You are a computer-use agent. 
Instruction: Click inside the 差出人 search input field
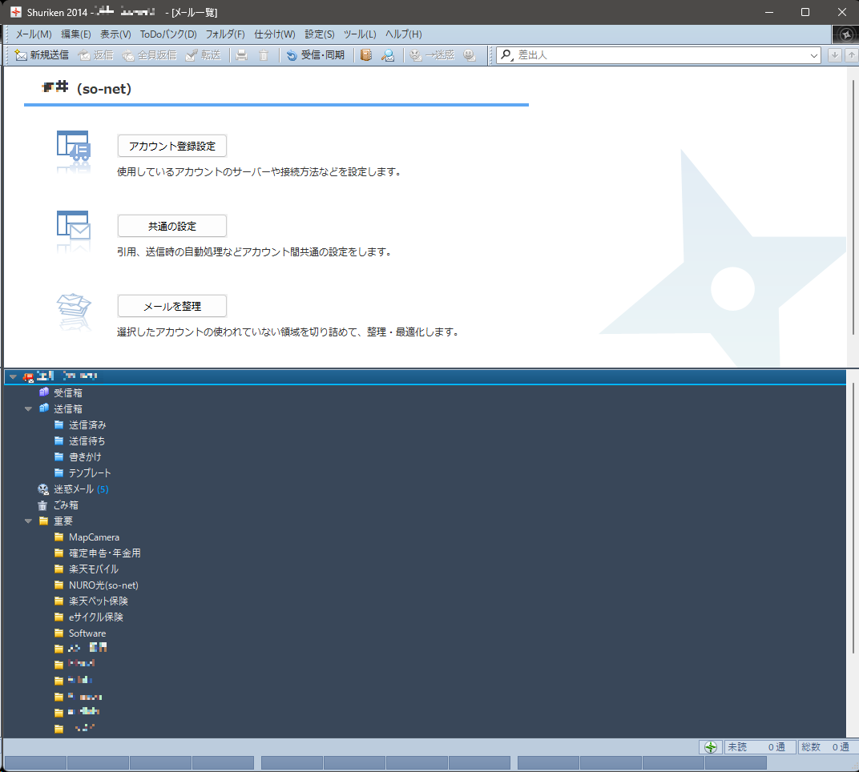click(x=660, y=55)
